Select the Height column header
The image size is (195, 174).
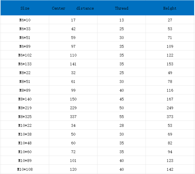coord(170,8)
